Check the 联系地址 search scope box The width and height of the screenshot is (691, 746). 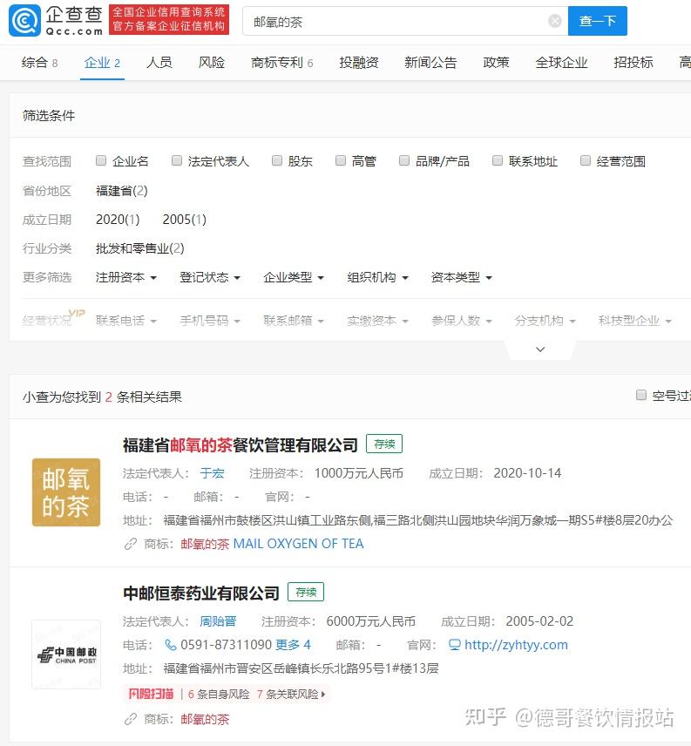pyautogui.click(x=498, y=160)
